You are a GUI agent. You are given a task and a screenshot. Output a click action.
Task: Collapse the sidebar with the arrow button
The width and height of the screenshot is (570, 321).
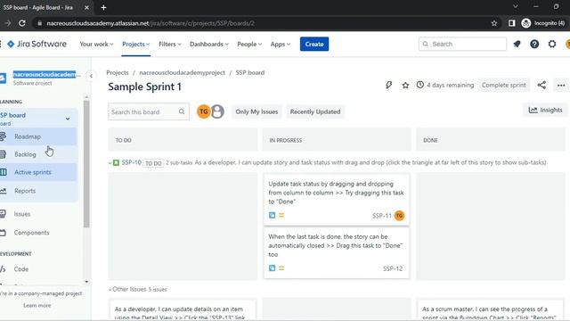click(91, 76)
